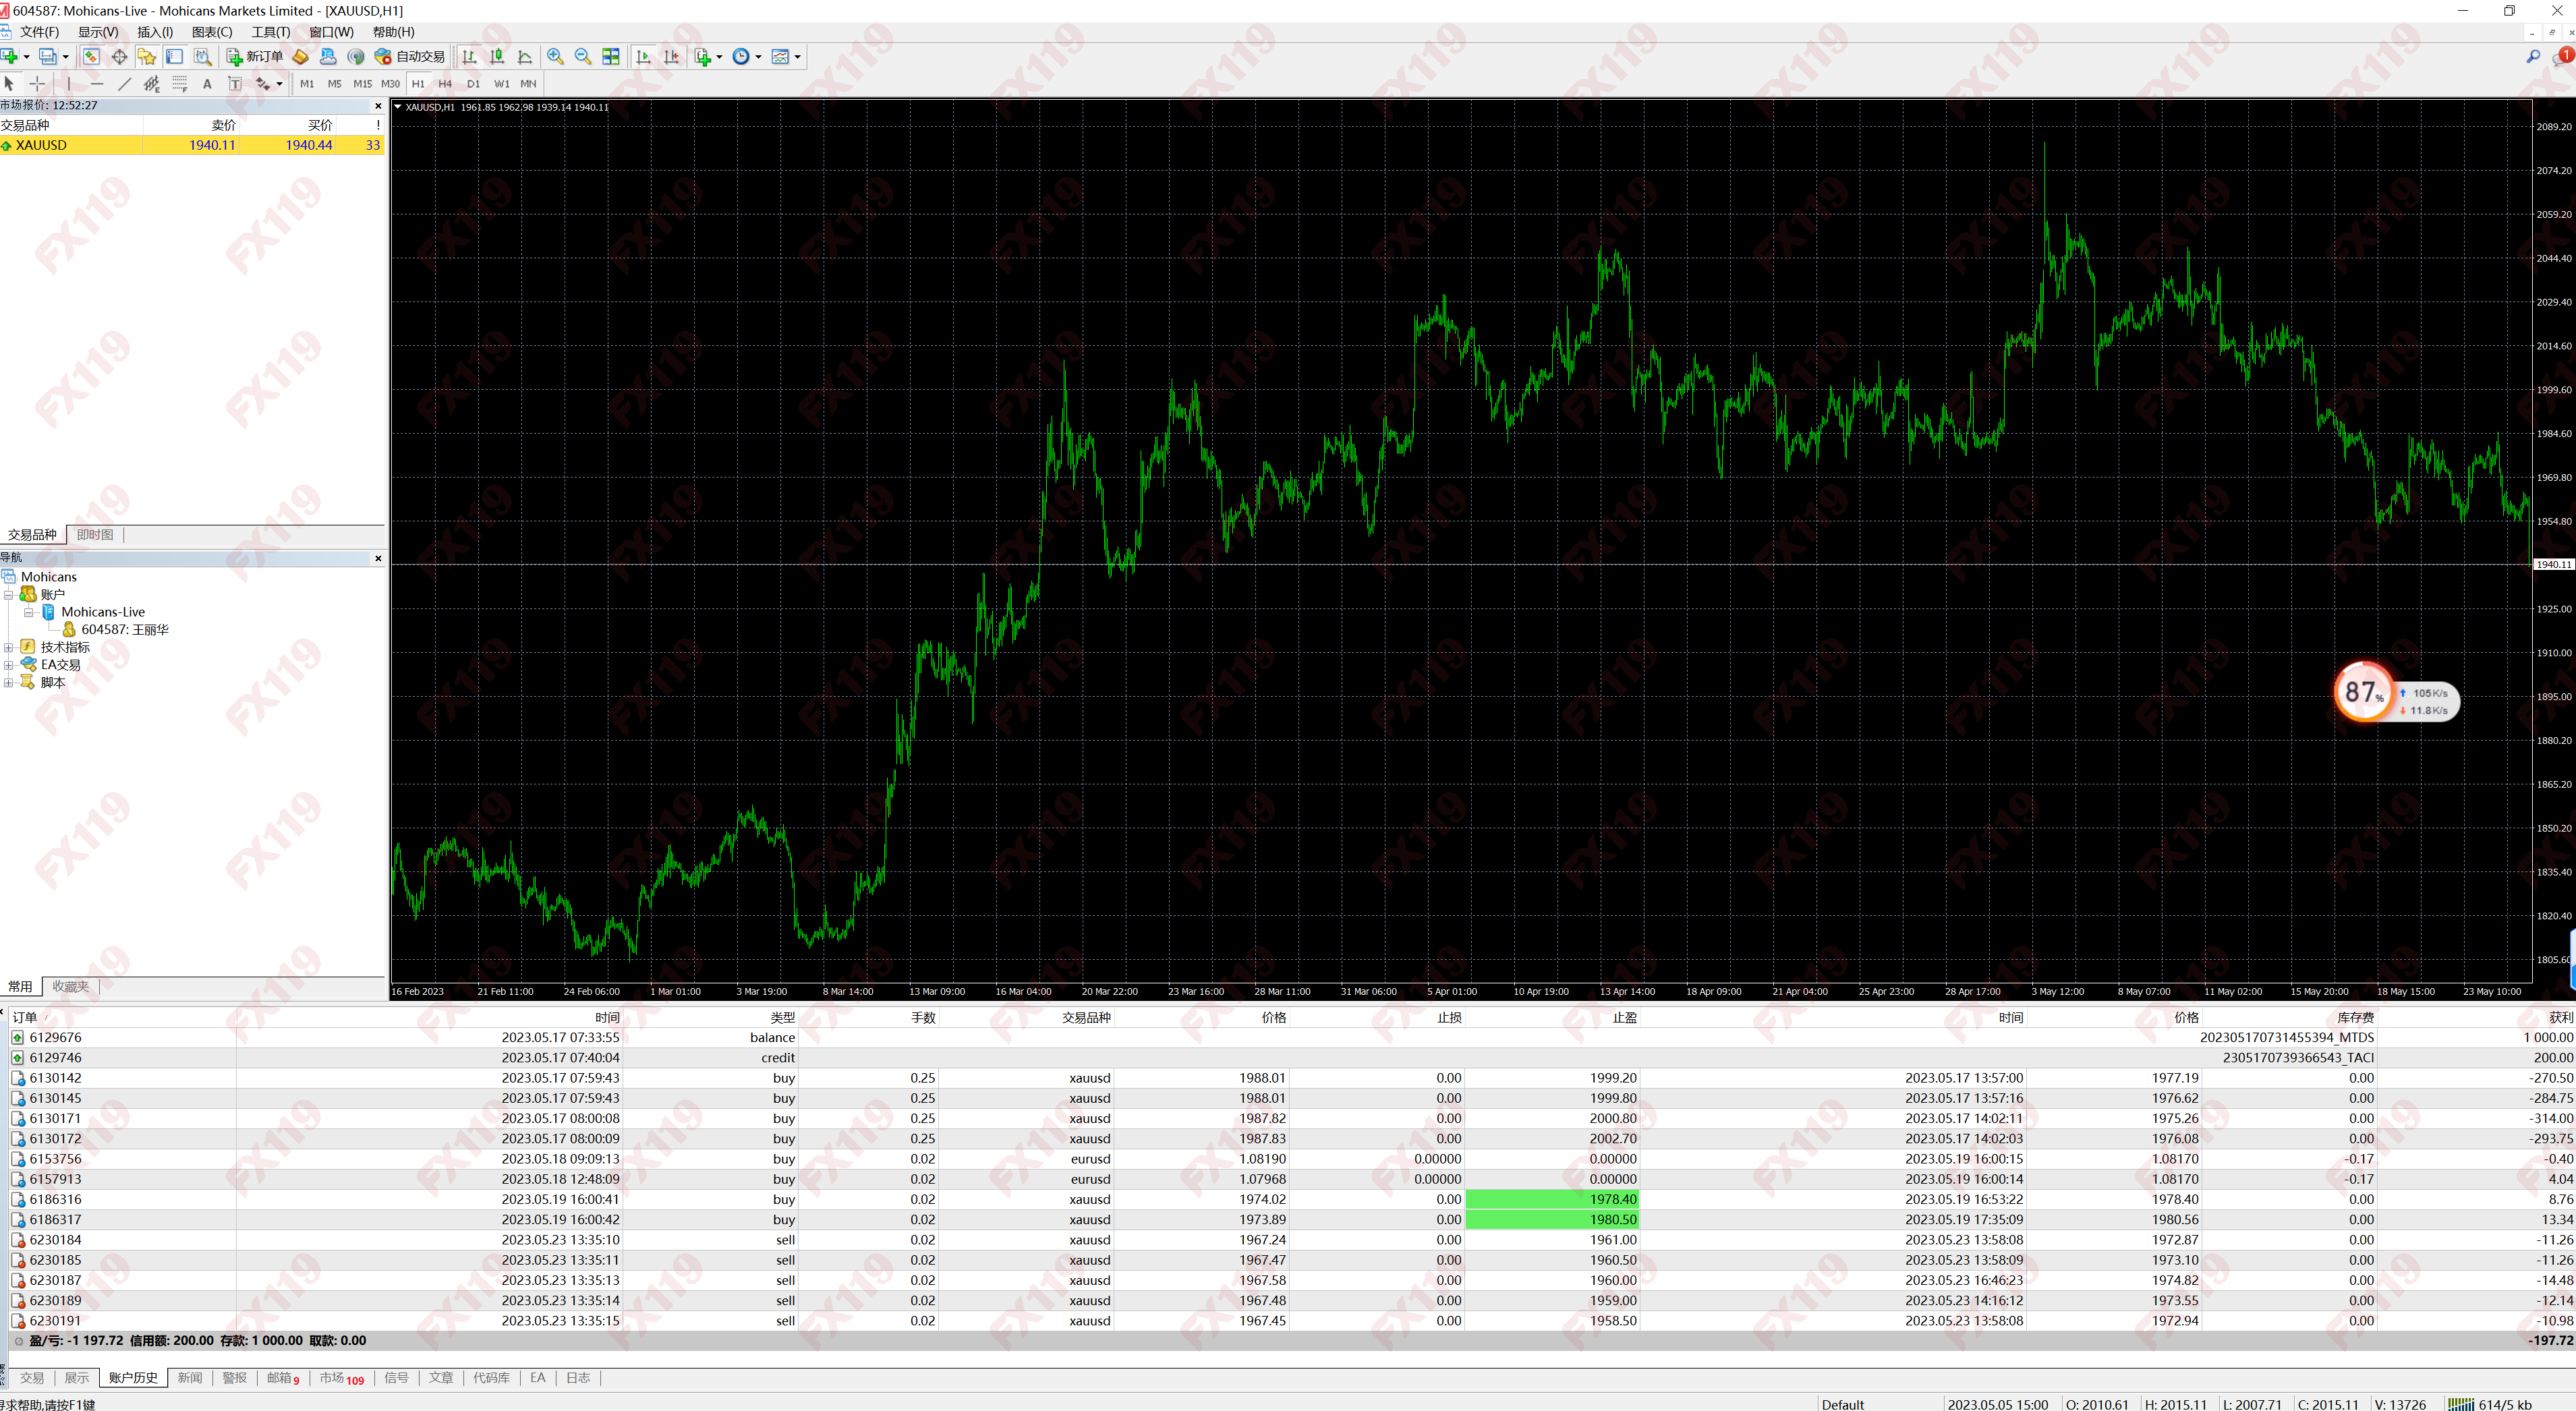Switch to the 收藏夹 favorites tab
This screenshot has width=2576, height=1411.
point(70,987)
